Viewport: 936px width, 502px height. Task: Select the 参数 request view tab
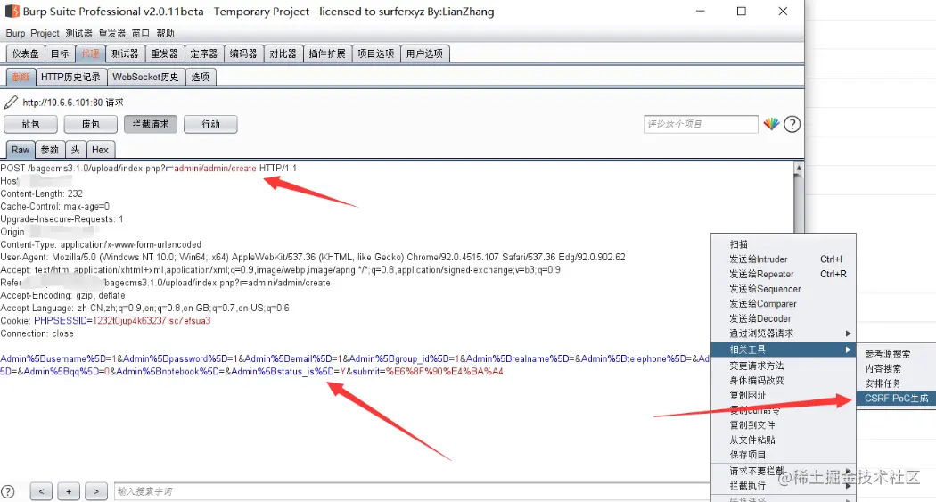[50, 150]
